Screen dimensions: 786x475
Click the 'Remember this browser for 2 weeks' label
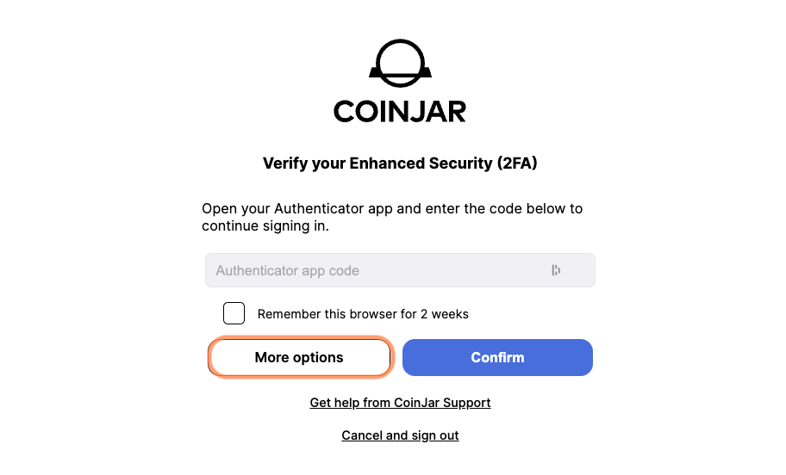point(363,314)
